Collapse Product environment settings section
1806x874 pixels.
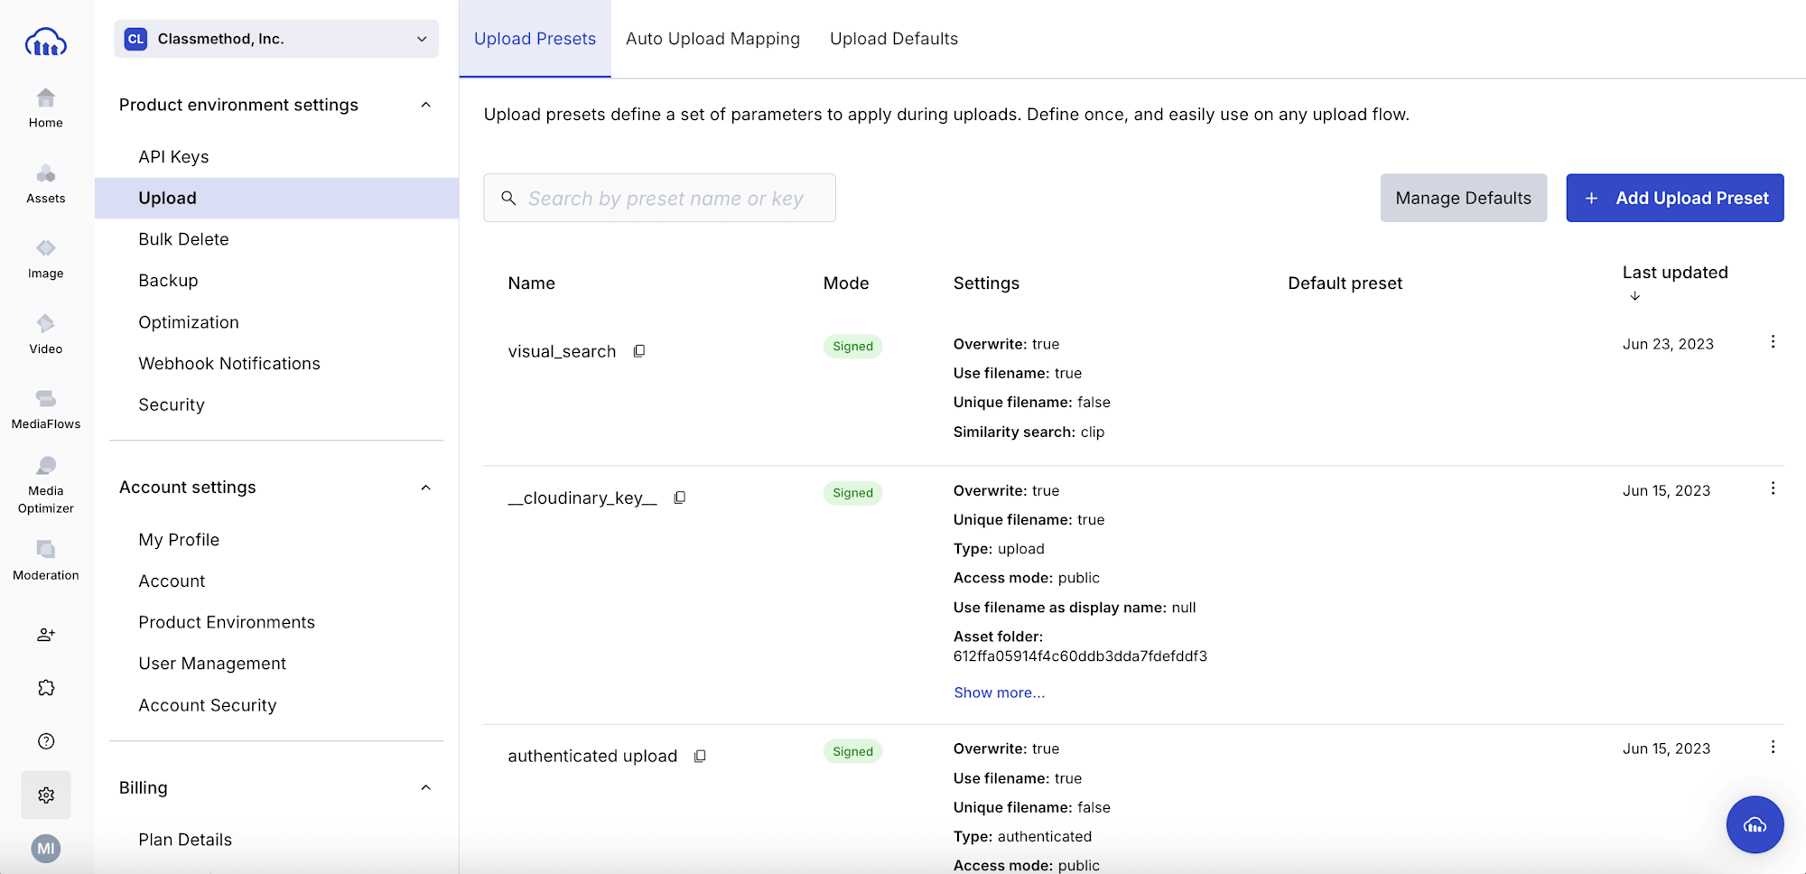[x=426, y=105]
